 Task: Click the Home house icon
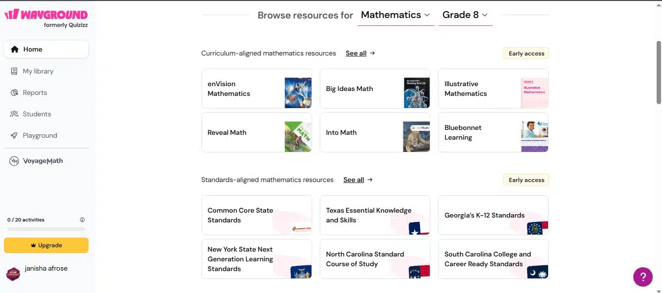[15, 49]
